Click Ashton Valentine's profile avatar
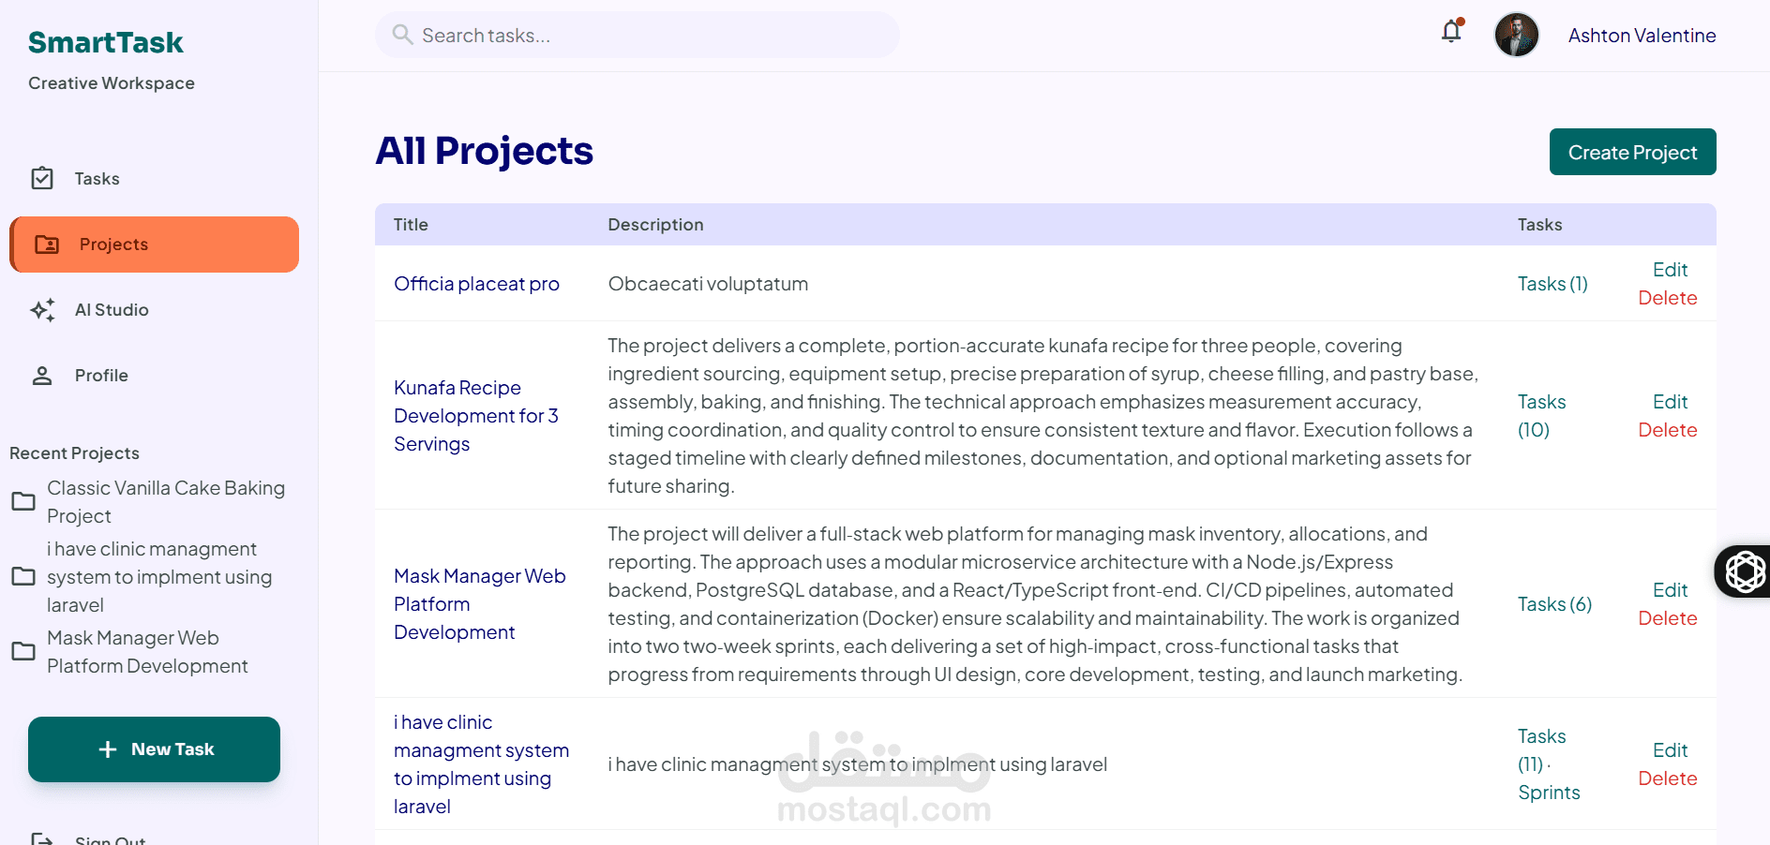1770x845 pixels. [x=1516, y=36]
